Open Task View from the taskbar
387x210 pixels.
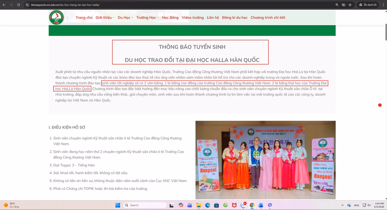click(x=172, y=205)
